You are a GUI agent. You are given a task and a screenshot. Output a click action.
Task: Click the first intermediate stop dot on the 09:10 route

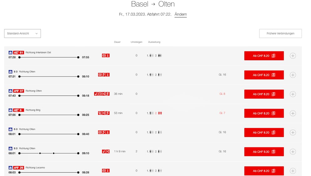click(40, 153)
